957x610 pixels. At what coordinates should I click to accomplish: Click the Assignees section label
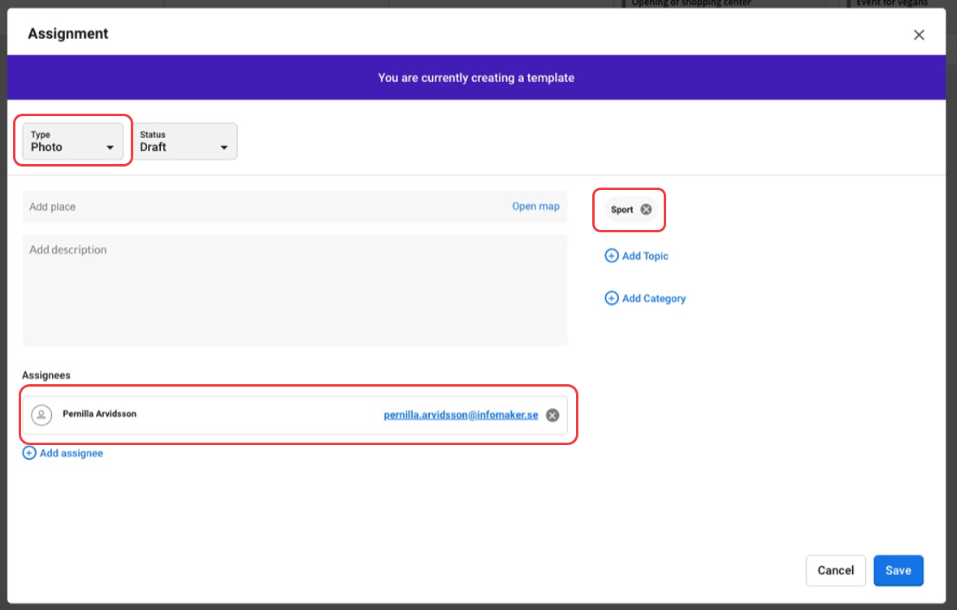(46, 375)
